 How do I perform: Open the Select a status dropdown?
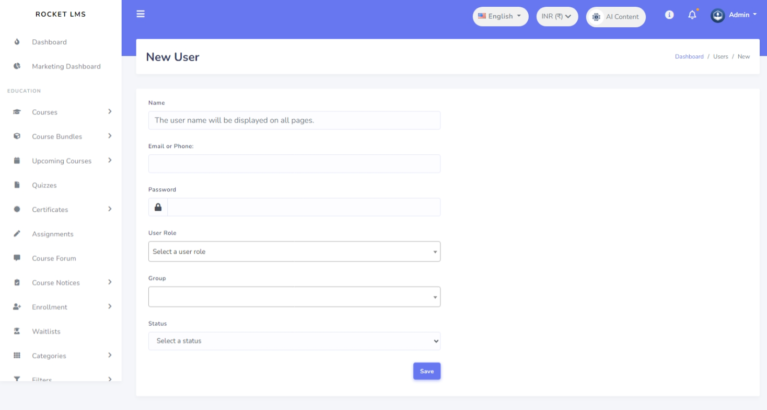(x=294, y=341)
